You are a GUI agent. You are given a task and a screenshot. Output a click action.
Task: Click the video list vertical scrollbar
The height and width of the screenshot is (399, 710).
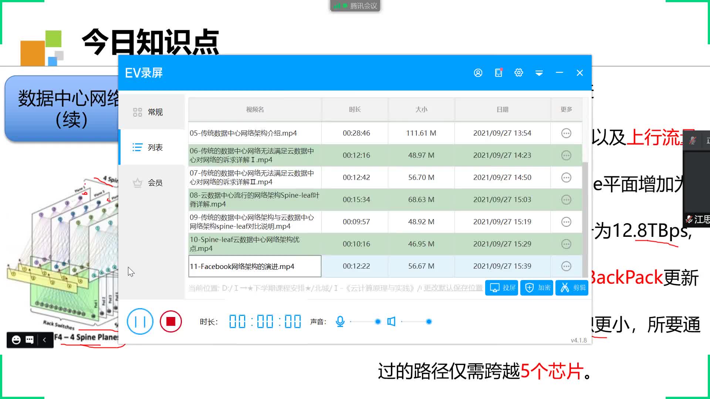(585, 219)
